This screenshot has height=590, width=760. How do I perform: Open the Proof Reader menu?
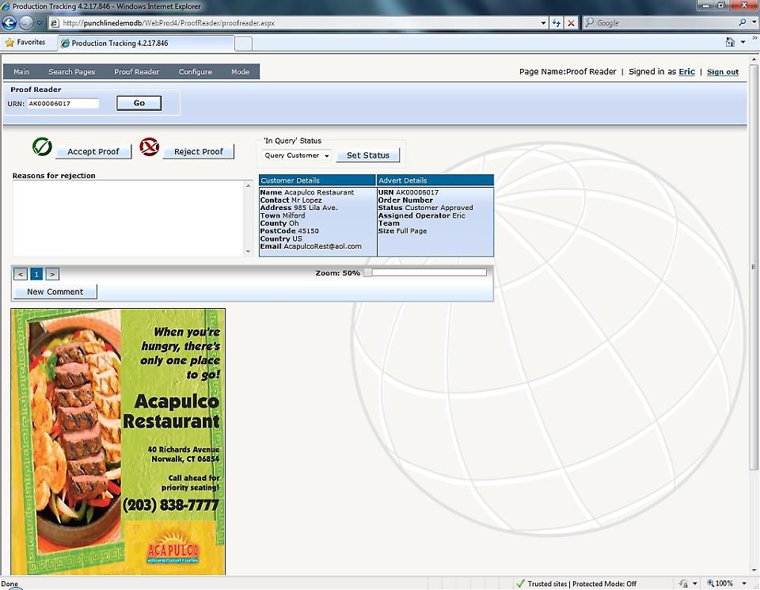point(137,72)
